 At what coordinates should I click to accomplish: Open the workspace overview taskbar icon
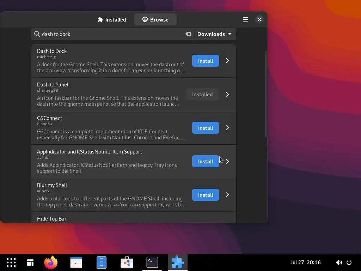click(30, 263)
